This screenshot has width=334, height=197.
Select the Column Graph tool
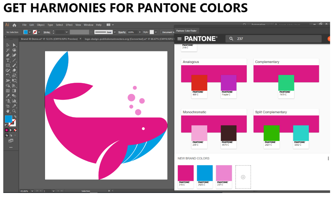click(14, 101)
